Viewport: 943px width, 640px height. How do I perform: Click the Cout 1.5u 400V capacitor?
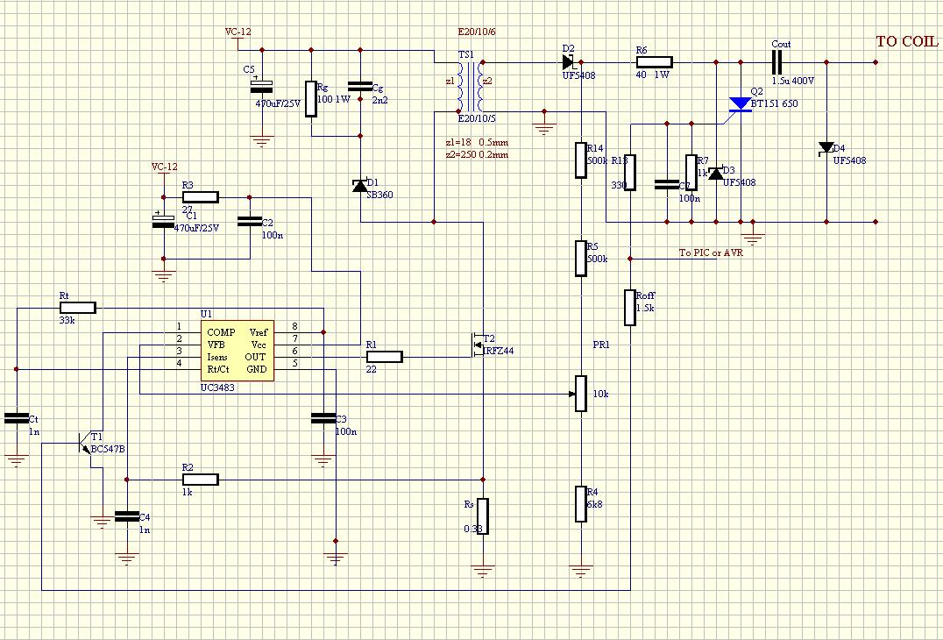pos(776,62)
